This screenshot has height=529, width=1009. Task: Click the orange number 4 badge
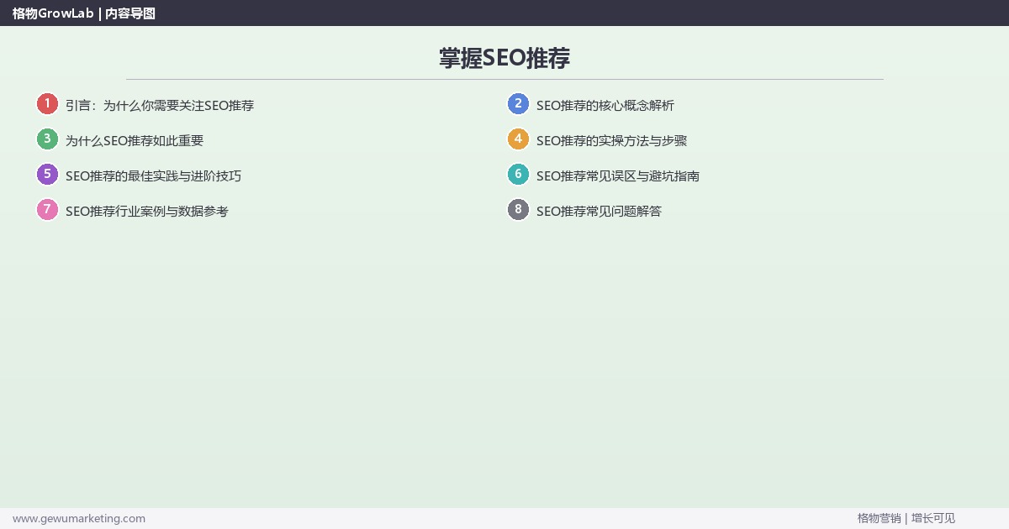(x=518, y=139)
